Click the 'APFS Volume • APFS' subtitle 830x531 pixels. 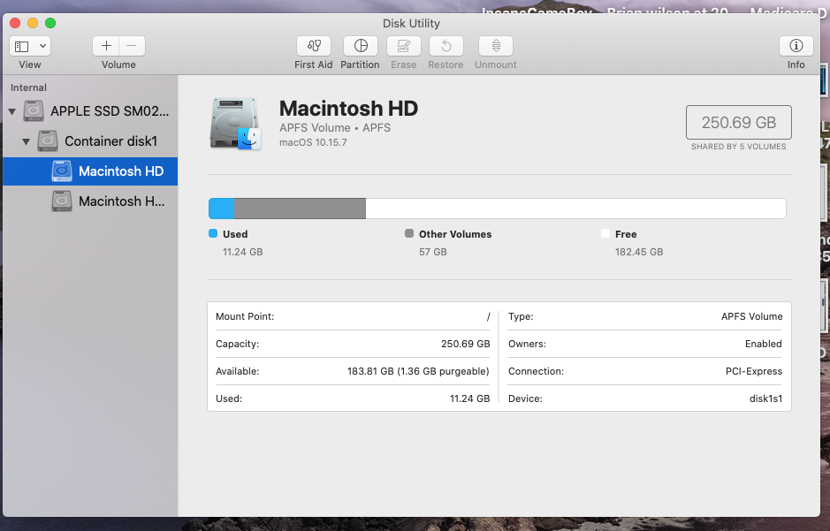pos(335,127)
